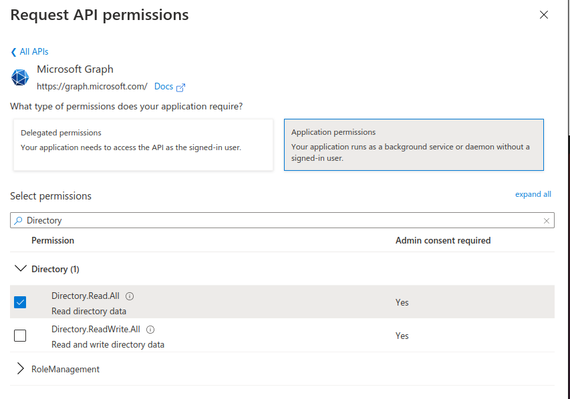570x399 pixels.
Task: Click the Microsoft Graph logo icon
Action: [20, 77]
